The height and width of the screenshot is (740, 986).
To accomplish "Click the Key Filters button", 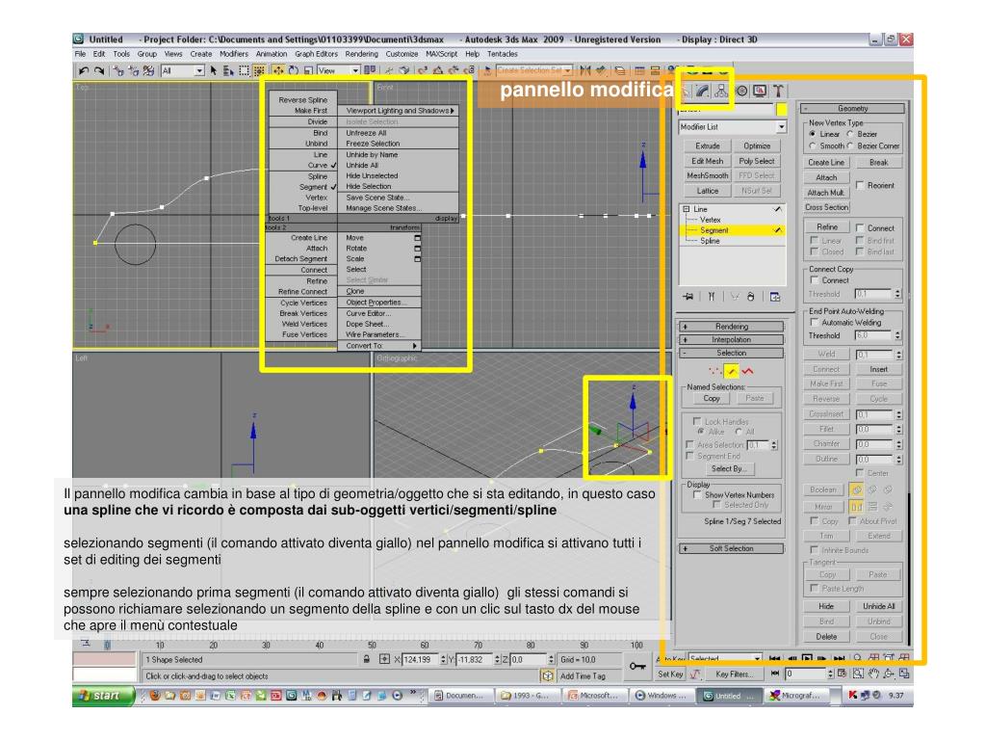I will [x=733, y=674].
